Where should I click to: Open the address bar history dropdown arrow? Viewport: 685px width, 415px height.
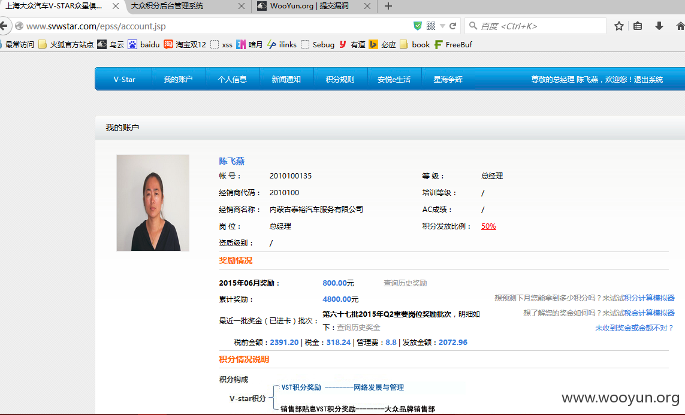pyautogui.click(x=442, y=26)
